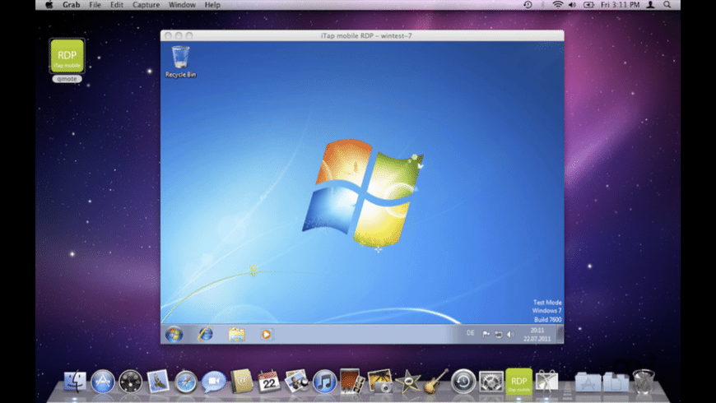The image size is (716, 403).
Task: Open the File menu
Action: (x=95, y=5)
